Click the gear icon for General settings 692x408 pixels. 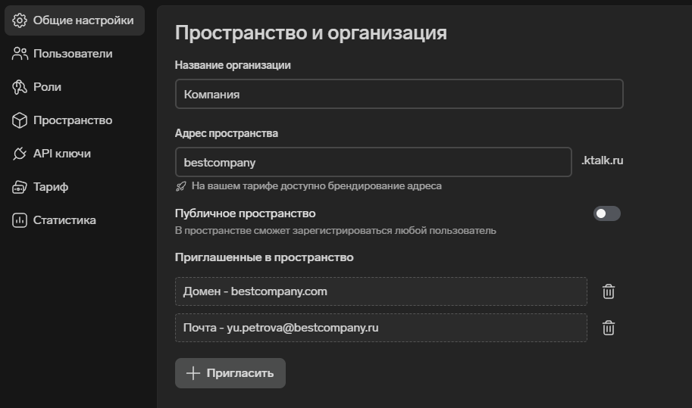click(x=20, y=20)
